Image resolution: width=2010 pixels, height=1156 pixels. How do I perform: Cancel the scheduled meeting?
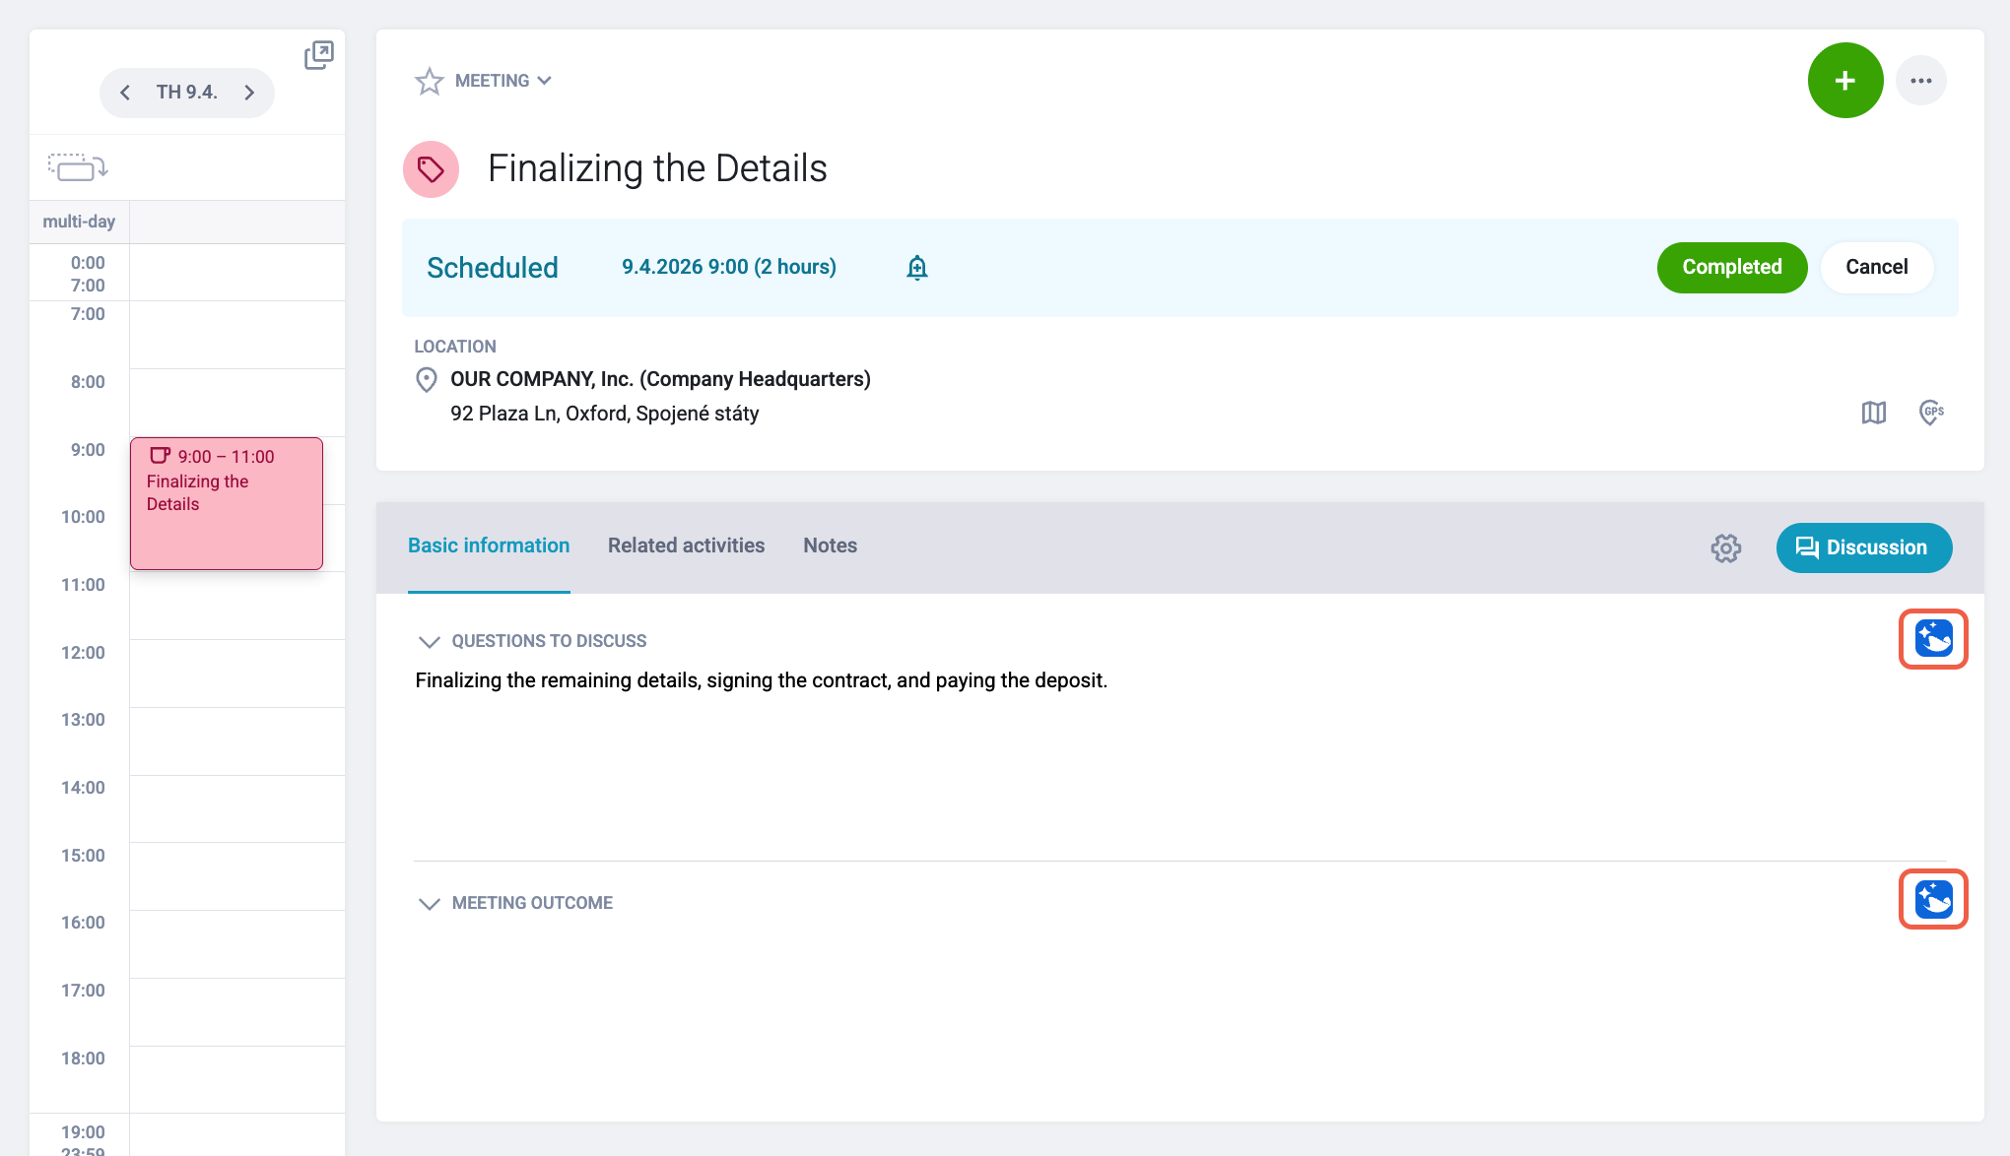tap(1876, 268)
